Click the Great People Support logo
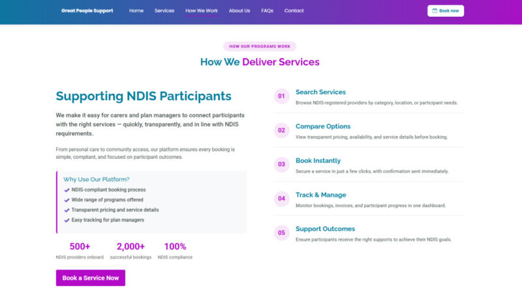Viewport: 522px width, 293px height. click(x=87, y=10)
